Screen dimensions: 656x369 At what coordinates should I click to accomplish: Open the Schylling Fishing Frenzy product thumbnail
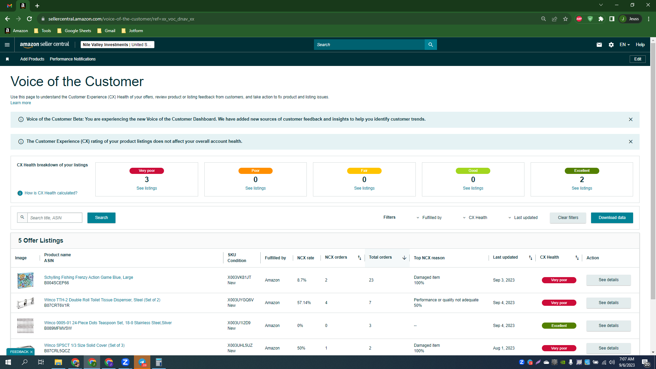point(25,280)
